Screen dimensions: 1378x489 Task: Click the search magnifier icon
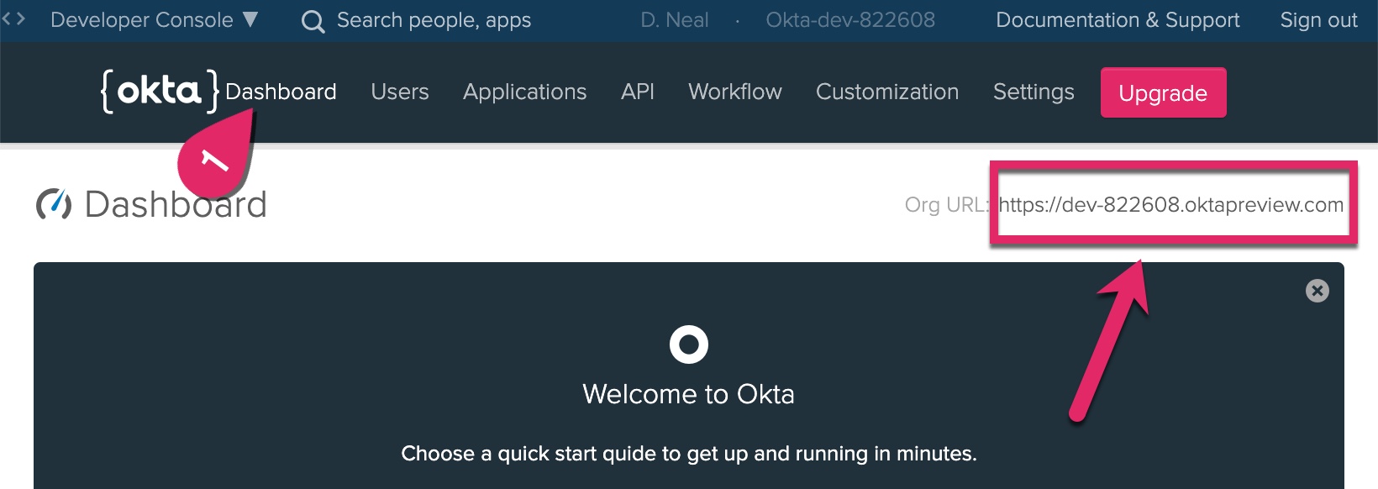(313, 21)
